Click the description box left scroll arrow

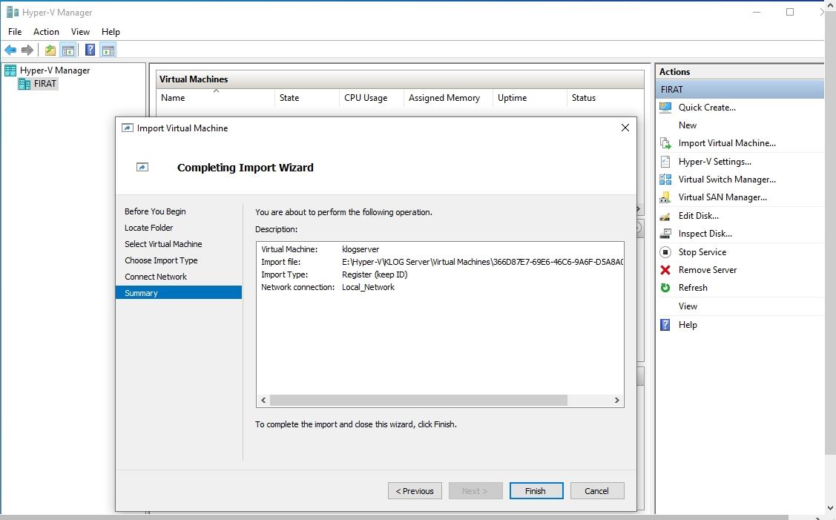[x=263, y=400]
